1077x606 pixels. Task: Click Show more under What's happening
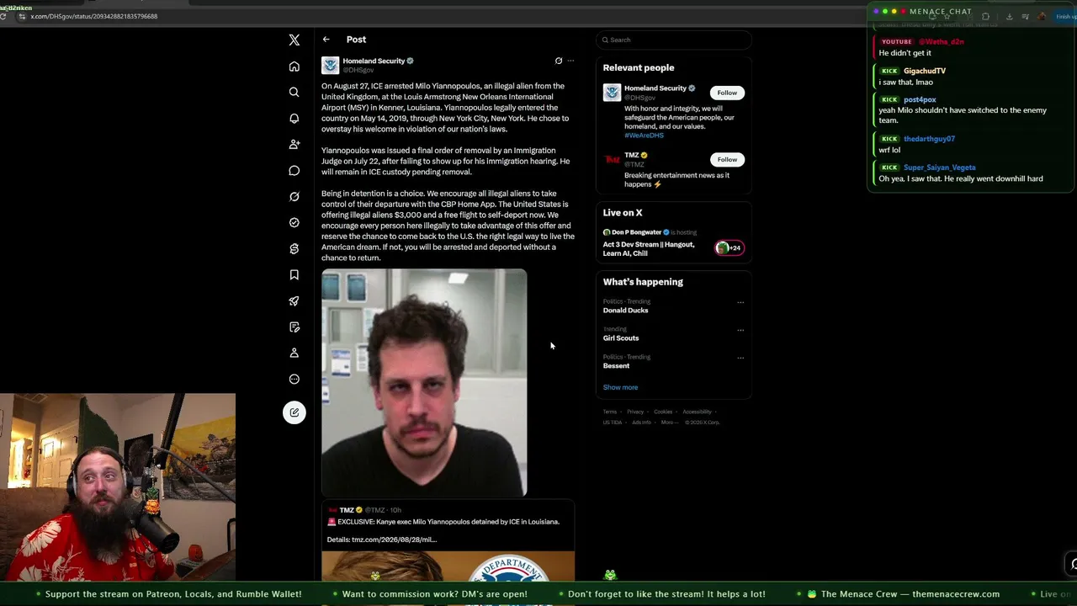pyautogui.click(x=620, y=387)
